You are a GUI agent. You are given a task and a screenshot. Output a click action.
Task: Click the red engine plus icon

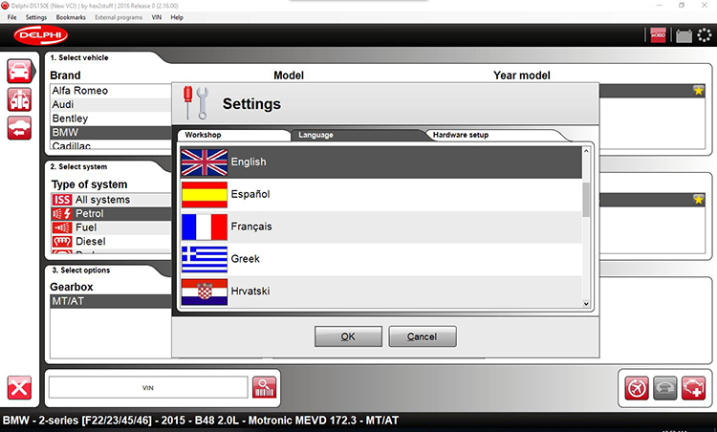(693, 388)
